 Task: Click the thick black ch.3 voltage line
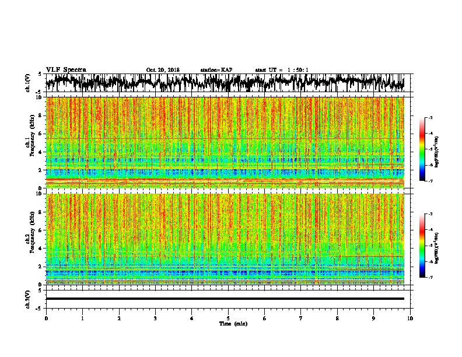pos(225,299)
